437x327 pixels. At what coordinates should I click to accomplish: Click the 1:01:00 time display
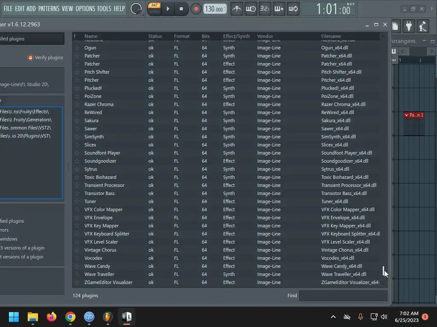coord(333,9)
